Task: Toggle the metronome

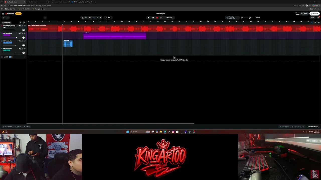Action: tap(83, 18)
